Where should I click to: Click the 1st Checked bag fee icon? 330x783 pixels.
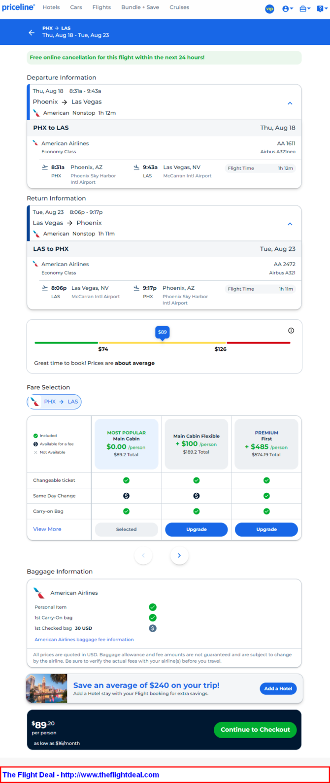pyautogui.click(x=153, y=628)
